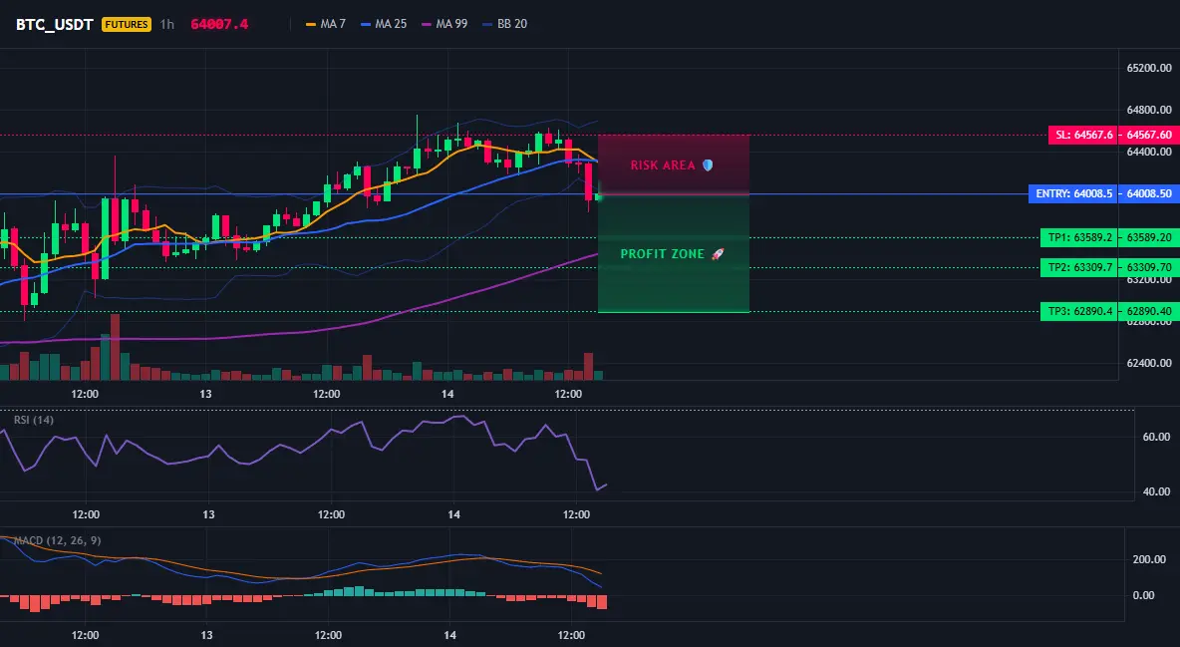Click the BTC_USDT symbol name

point(54,24)
